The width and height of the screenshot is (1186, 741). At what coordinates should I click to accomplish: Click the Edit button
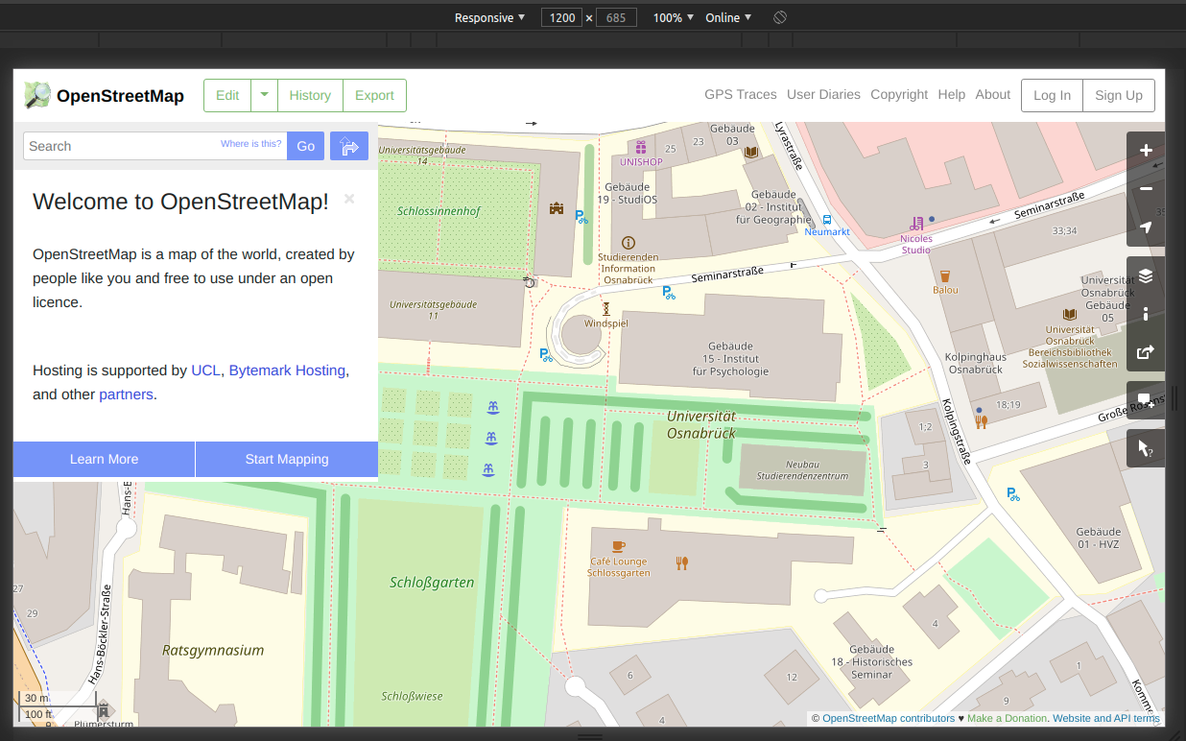click(x=227, y=95)
